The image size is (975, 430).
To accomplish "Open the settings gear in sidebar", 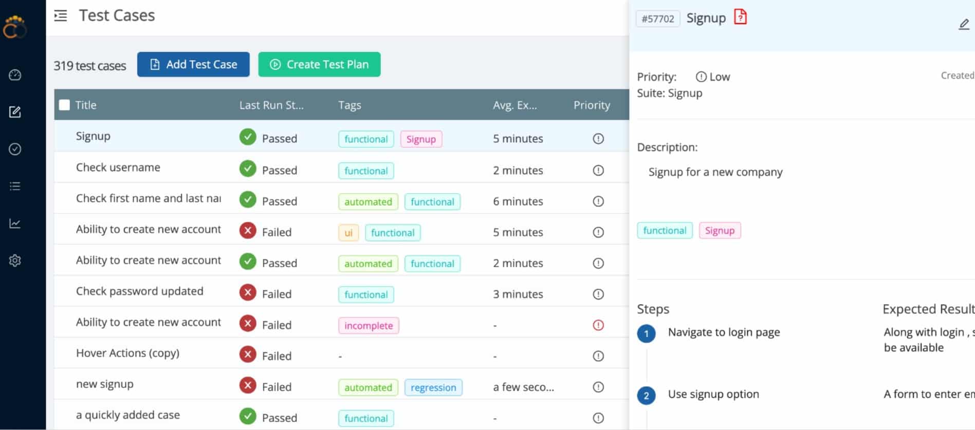I will [15, 260].
